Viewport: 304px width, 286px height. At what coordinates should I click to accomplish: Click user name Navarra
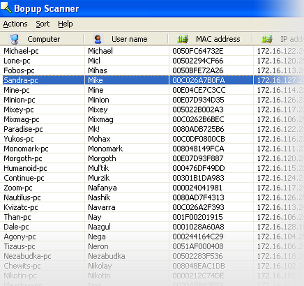[x=102, y=208]
